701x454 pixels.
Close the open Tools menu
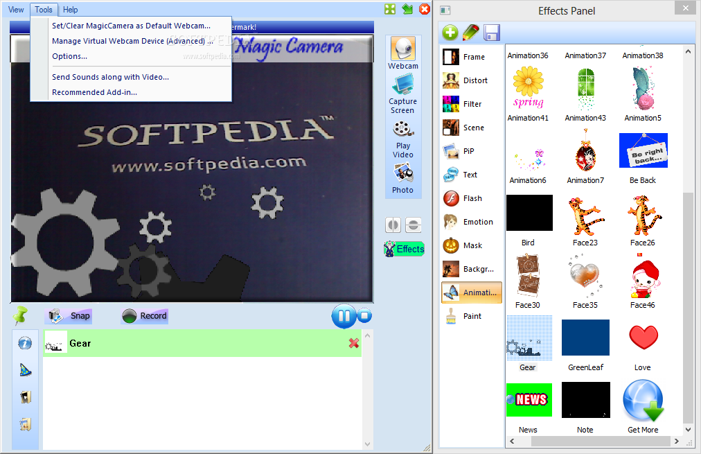pyautogui.click(x=44, y=10)
